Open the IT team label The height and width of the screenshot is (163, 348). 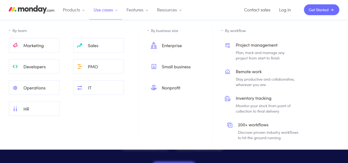(89, 88)
